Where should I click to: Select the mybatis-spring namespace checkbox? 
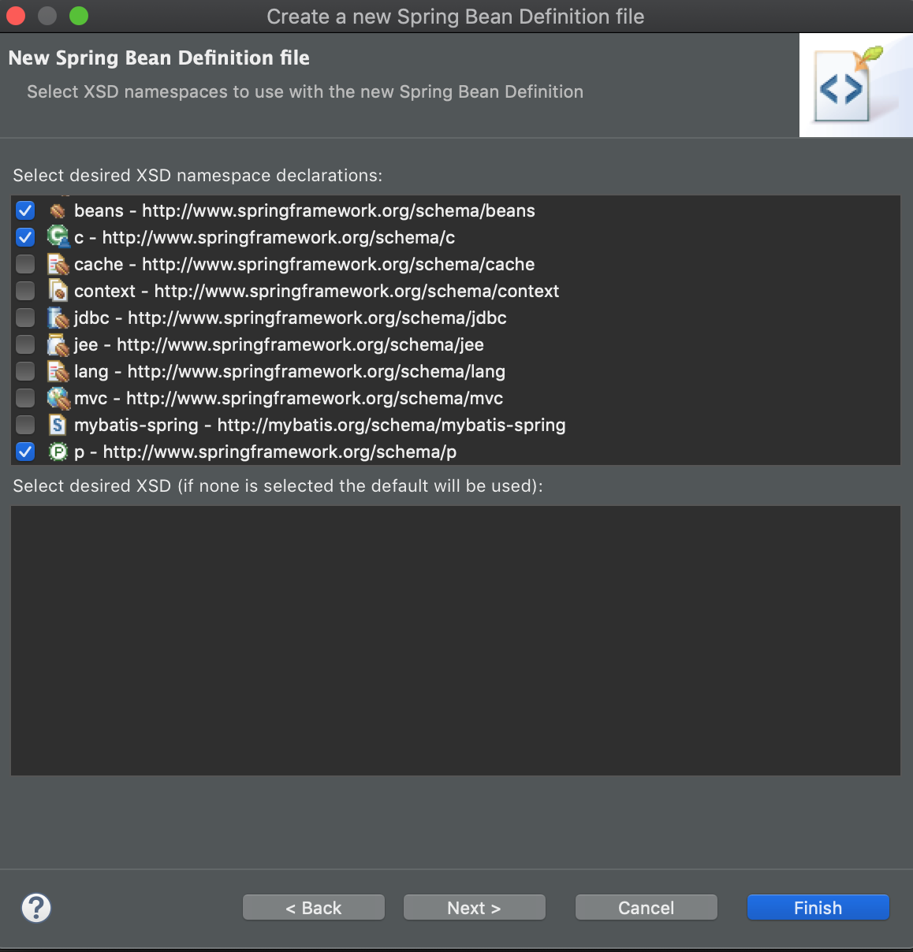pos(25,425)
